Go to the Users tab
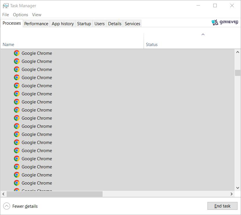The height and width of the screenshot is (215, 241). (99, 23)
